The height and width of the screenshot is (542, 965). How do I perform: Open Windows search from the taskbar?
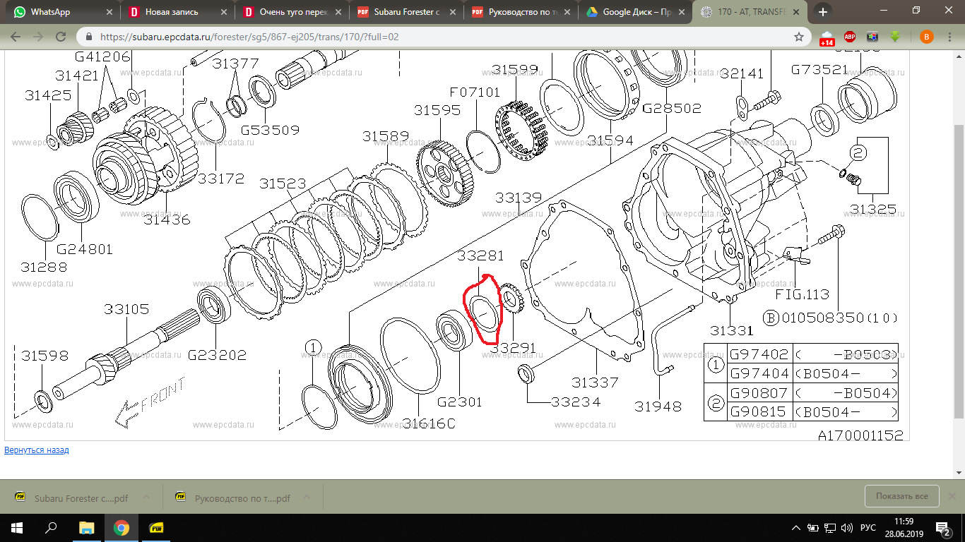coord(51,527)
